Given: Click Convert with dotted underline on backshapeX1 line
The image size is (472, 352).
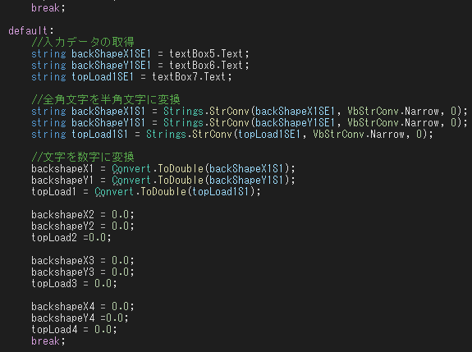Looking at the screenshot, I should [131, 169].
